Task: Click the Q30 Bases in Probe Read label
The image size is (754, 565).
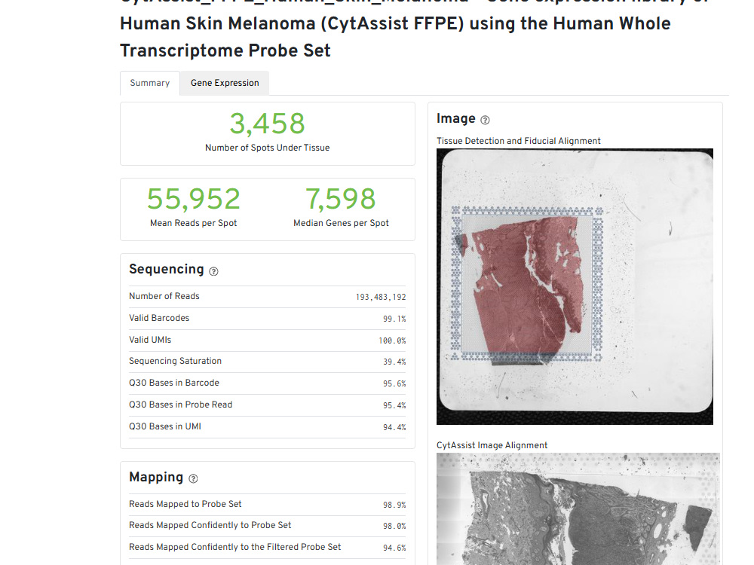Action: click(180, 405)
